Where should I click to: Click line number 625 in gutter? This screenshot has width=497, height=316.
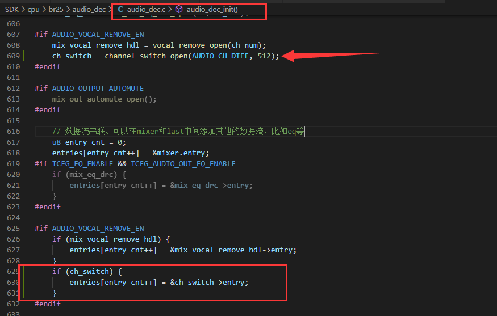[13, 229]
